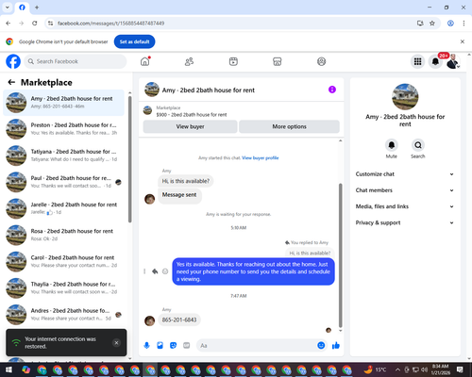Open Chrome profile icon
This screenshot has width=472, height=377.
pos(450,24)
